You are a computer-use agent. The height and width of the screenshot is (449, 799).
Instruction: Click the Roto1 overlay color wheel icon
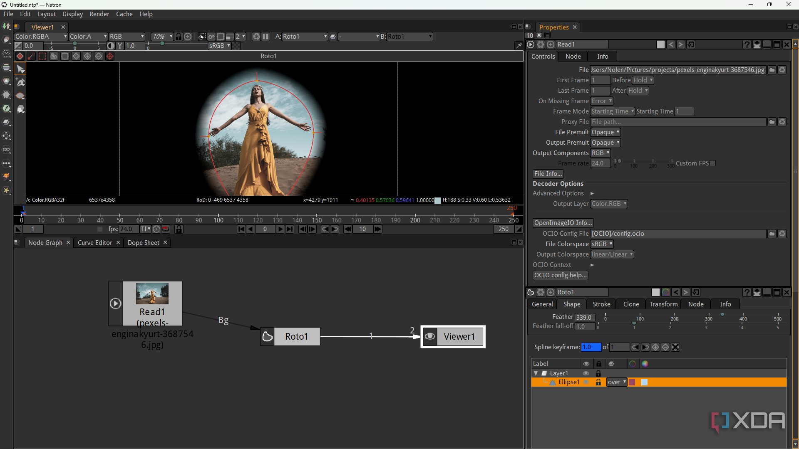point(666,292)
